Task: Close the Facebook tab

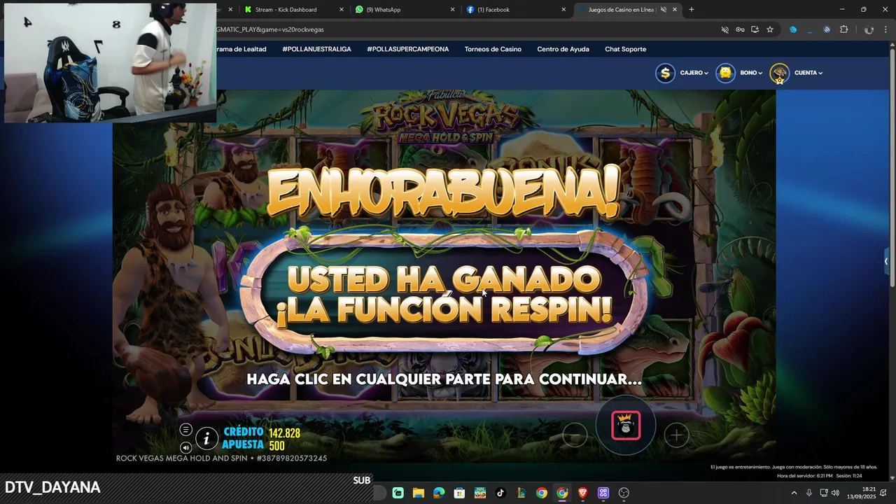Action: 563,10
